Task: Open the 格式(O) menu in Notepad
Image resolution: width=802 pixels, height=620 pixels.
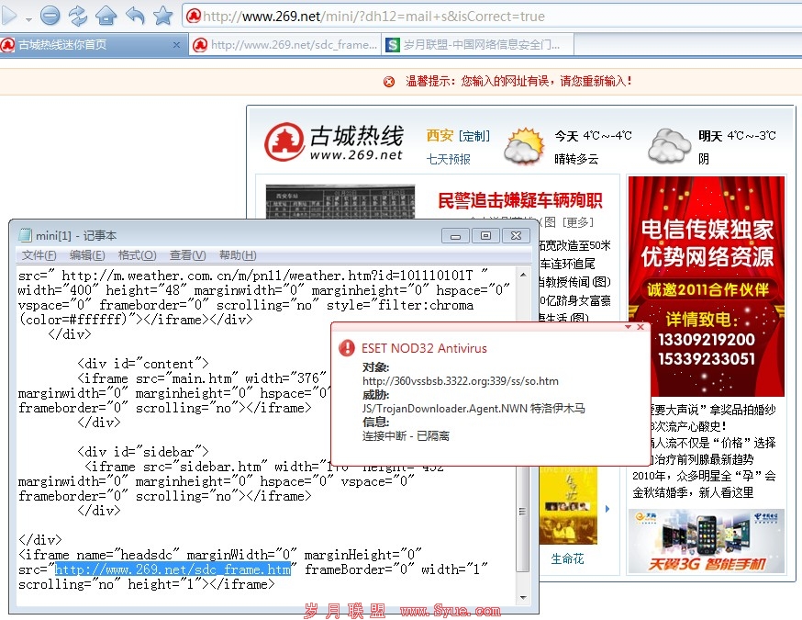Action: (x=137, y=255)
